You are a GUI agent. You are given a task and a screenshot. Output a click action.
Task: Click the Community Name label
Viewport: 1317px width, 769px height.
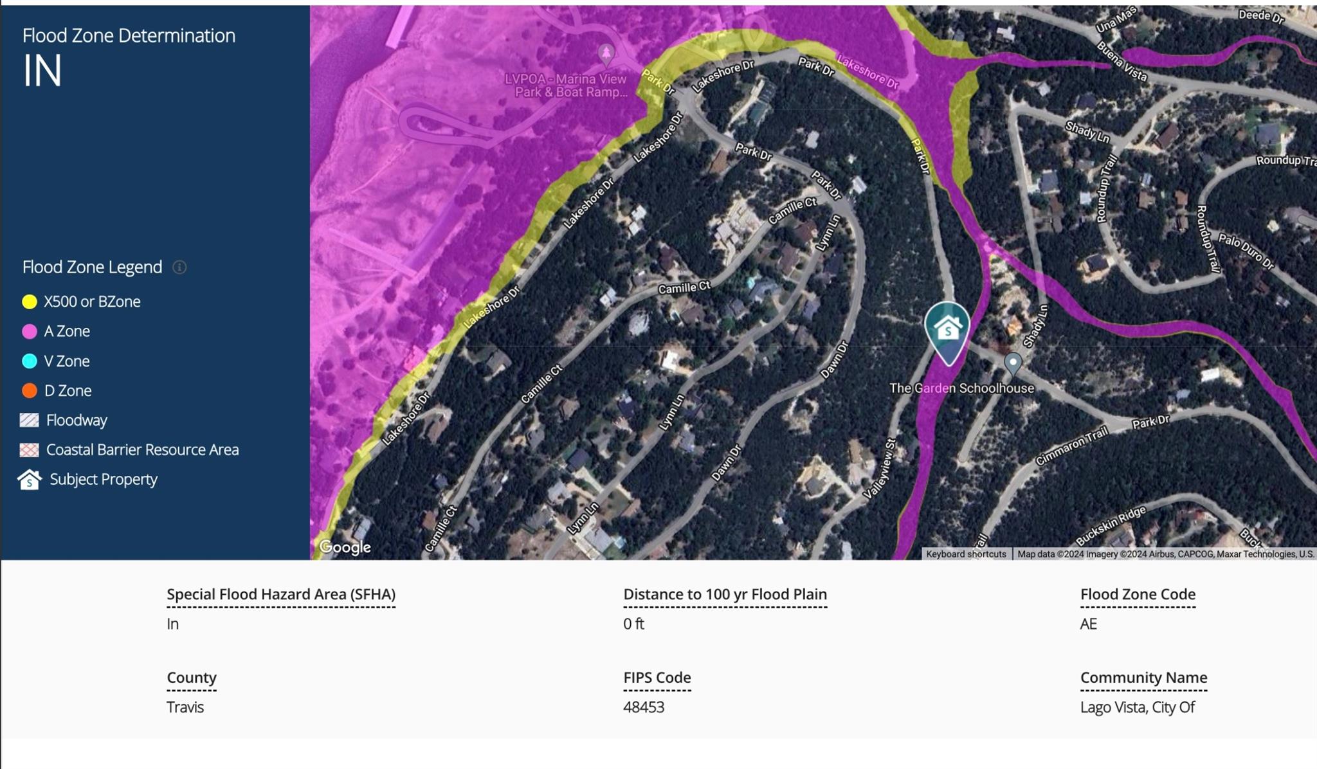(x=1143, y=678)
